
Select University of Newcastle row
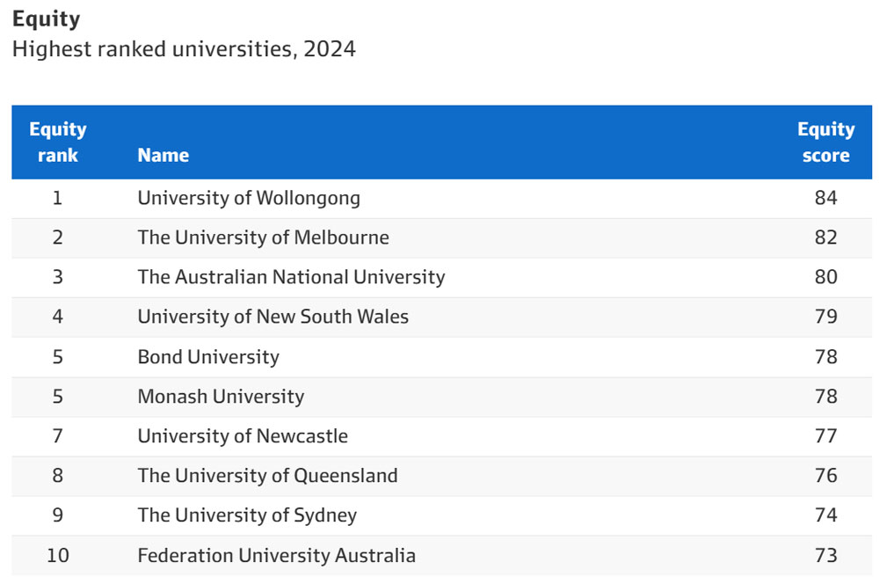click(442, 436)
